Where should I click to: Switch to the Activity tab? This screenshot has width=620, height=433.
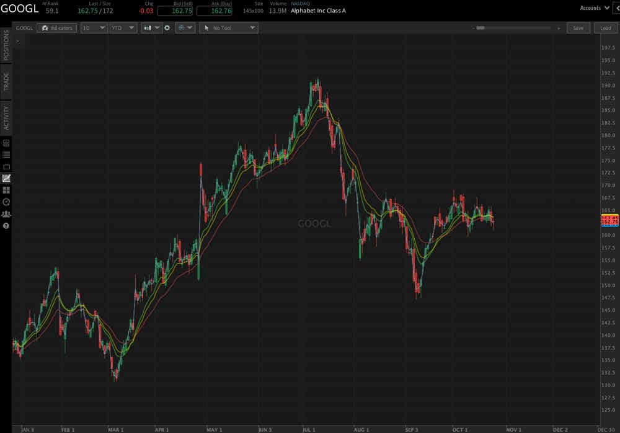pyautogui.click(x=6, y=117)
